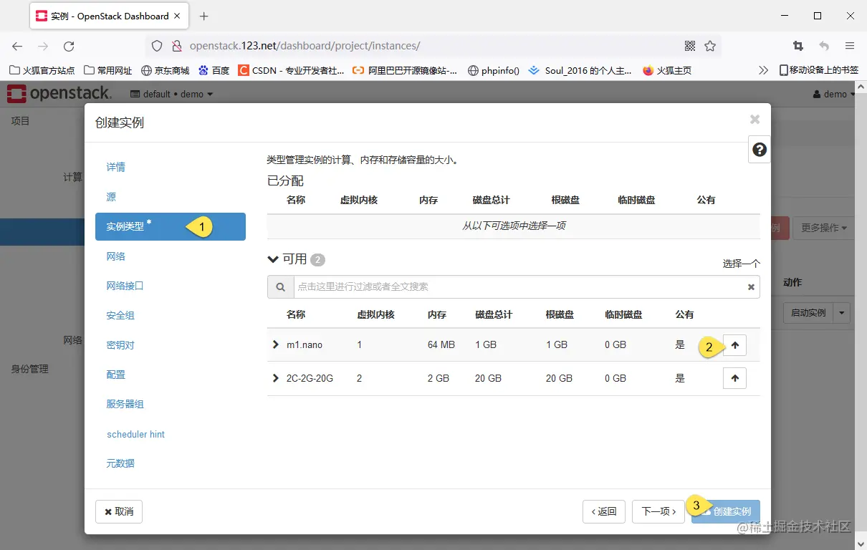Reload the browser page

(x=69, y=46)
